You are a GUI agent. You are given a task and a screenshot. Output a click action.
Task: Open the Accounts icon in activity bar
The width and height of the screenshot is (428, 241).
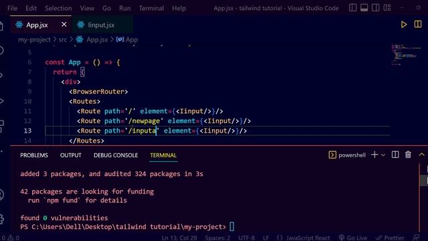click(x=1, y=195)
